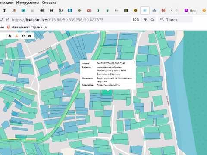This screenshot has width=207, height=155.
Task: Click the Адреса label in popup
Action: 86,68
